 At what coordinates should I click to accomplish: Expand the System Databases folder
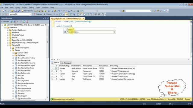coord(8,30)
